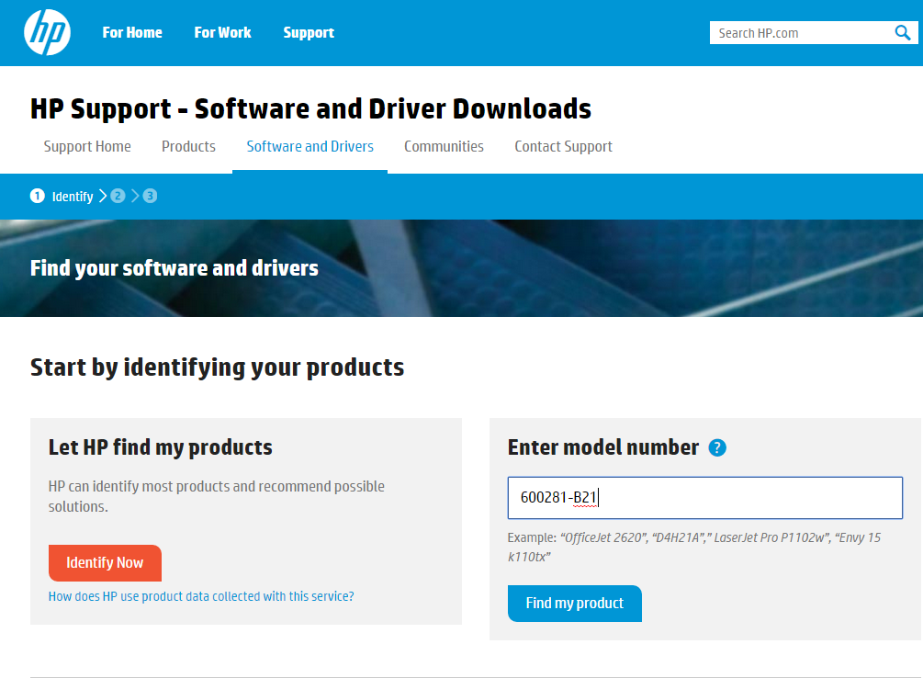The image size is (923, 678).
Task: Click the Identify Now button
Action: tap(105, 563)
